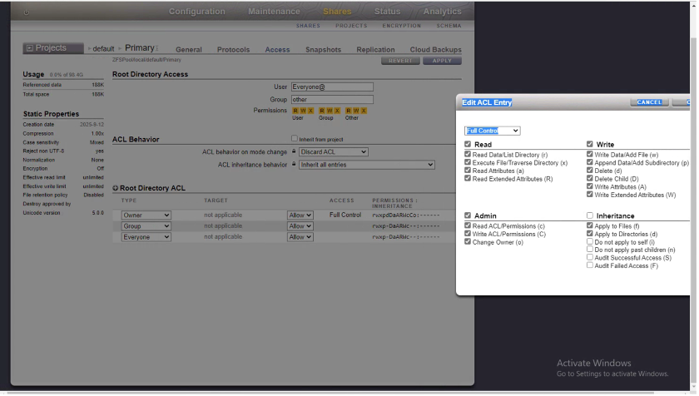
Task: Switch to the Configuration tab
Action: pyautogui.click(x=197, y=12)
